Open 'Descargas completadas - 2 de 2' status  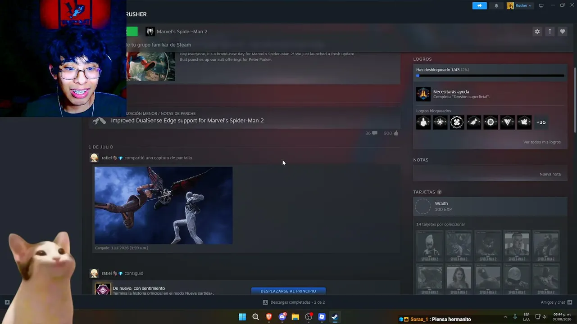(294, 302)
